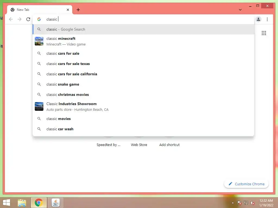Select 'classic - Google Search' suggestion
Screen dimensions: 278x208
143,29
